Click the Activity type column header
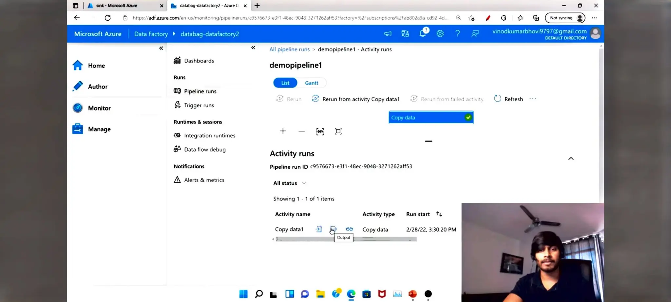 378,214
